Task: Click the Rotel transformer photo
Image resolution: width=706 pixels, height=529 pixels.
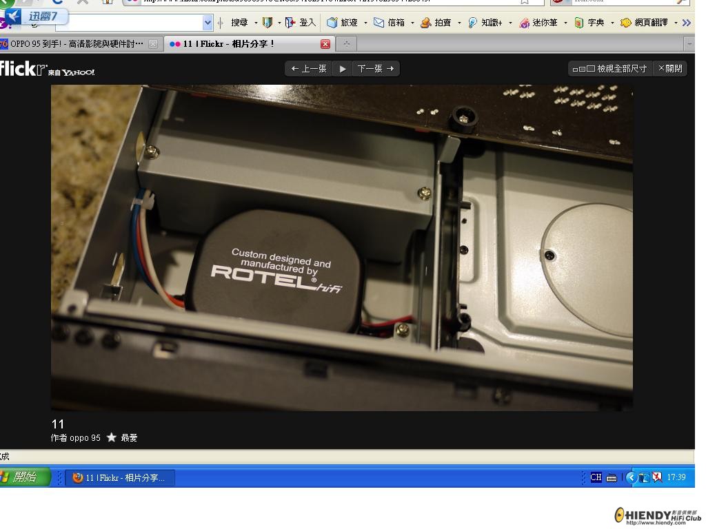Action: click(x=341, y=247)
